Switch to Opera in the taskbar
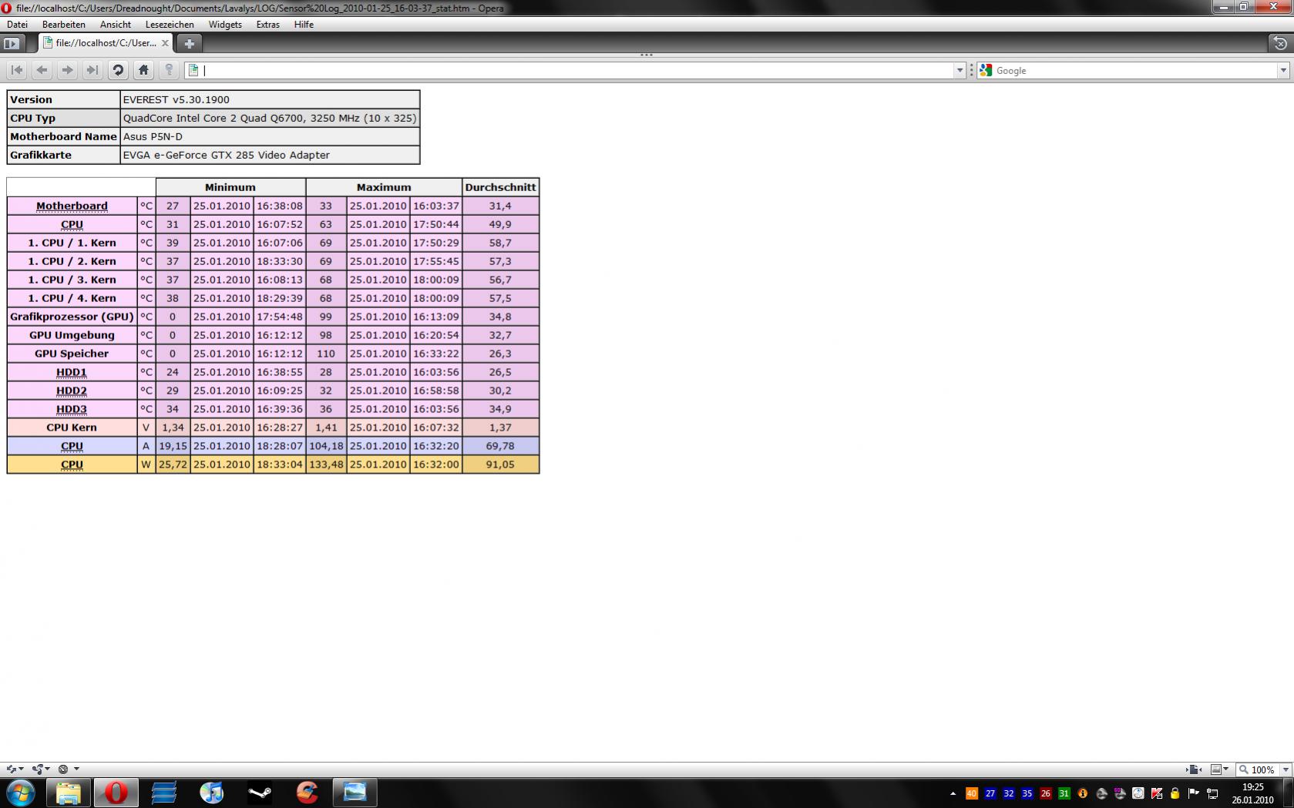The height and width of the screenshot is (808, 1294). (x=116, y=793)
